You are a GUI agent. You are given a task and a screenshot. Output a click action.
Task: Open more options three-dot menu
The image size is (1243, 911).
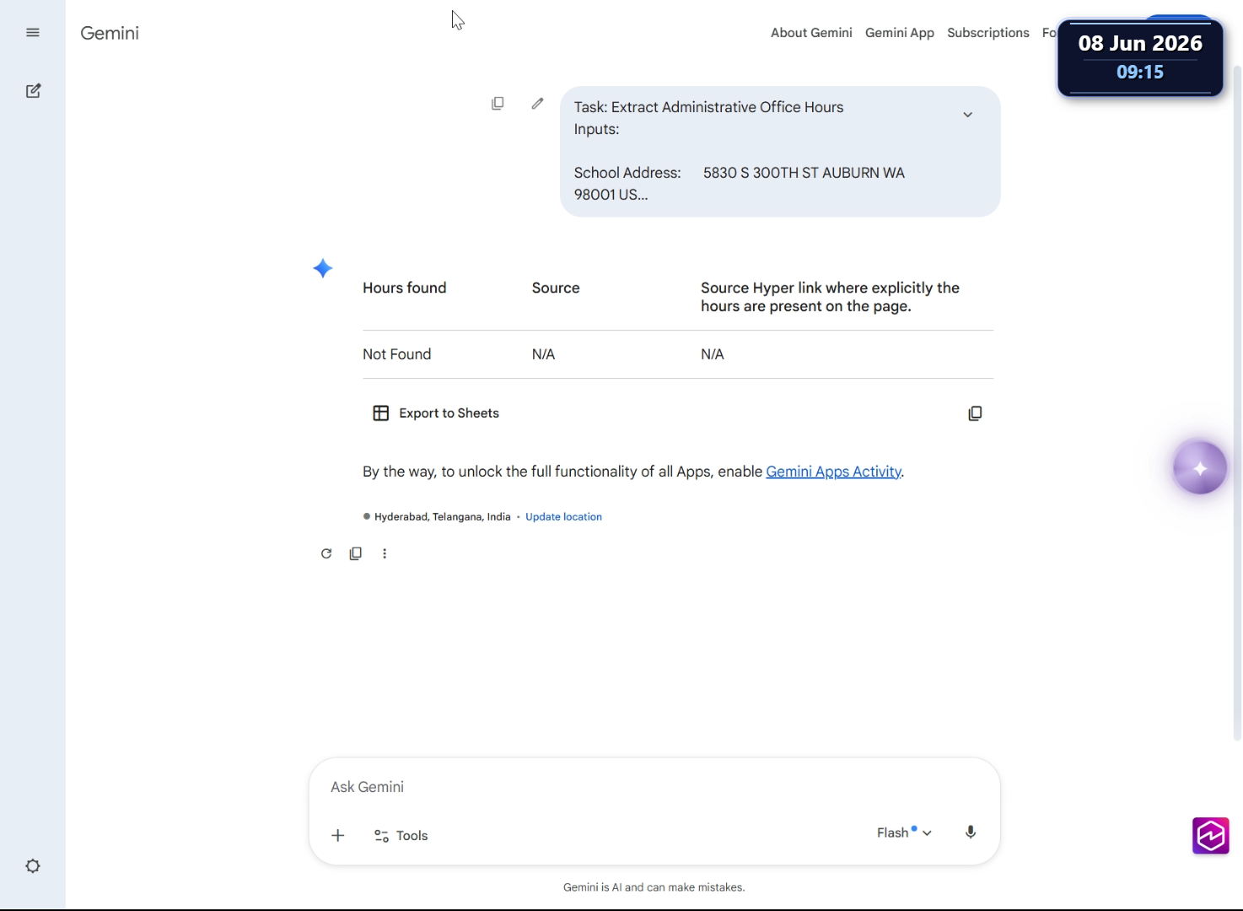pos(385,553)
